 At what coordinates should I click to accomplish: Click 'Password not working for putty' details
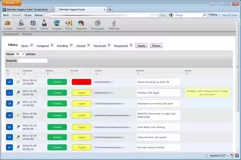pyautogui.click(x=159, y=104)
